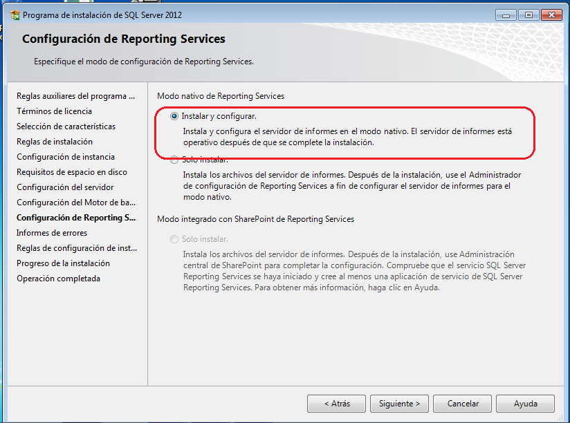Click the Siguiente button to continue
570x423 pixels.
pos(400,404)
